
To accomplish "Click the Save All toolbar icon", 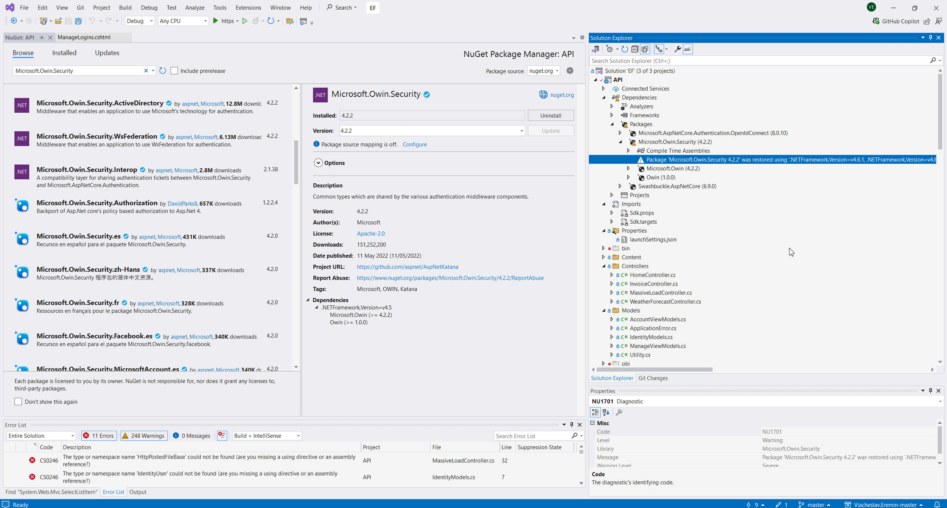I will pyautogui.click(x=78, y=21).
